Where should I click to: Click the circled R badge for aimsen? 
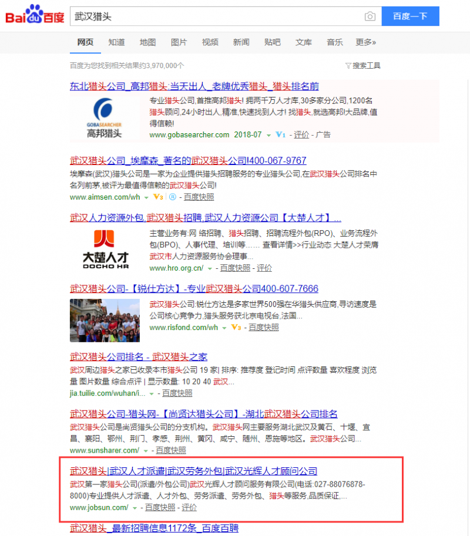(172, 197)
